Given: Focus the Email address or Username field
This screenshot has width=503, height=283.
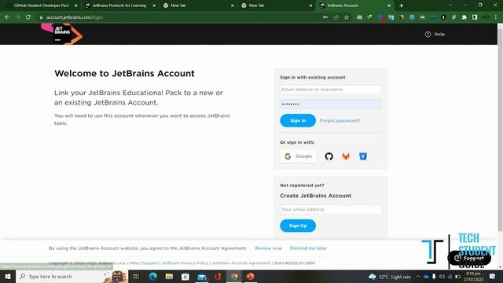Looking at the screenshot, I should (331, 90).
